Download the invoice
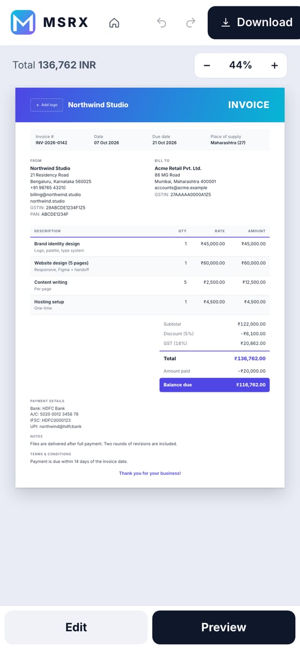This screenshot has height=649, width=300. pyautogui.click(x=256, y=22)
